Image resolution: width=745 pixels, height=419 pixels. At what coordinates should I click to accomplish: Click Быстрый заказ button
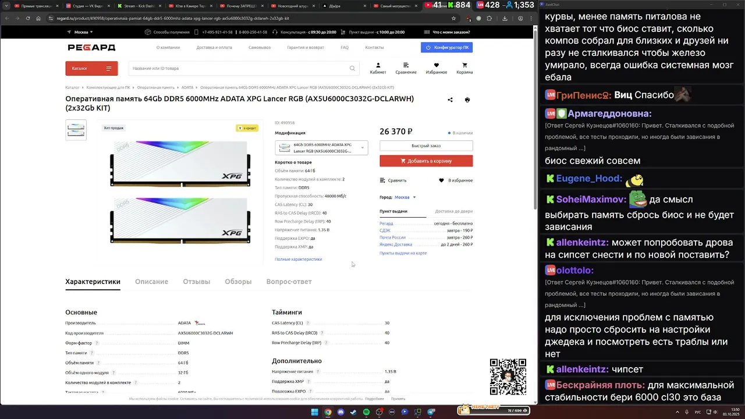click(x=426, y=145)
